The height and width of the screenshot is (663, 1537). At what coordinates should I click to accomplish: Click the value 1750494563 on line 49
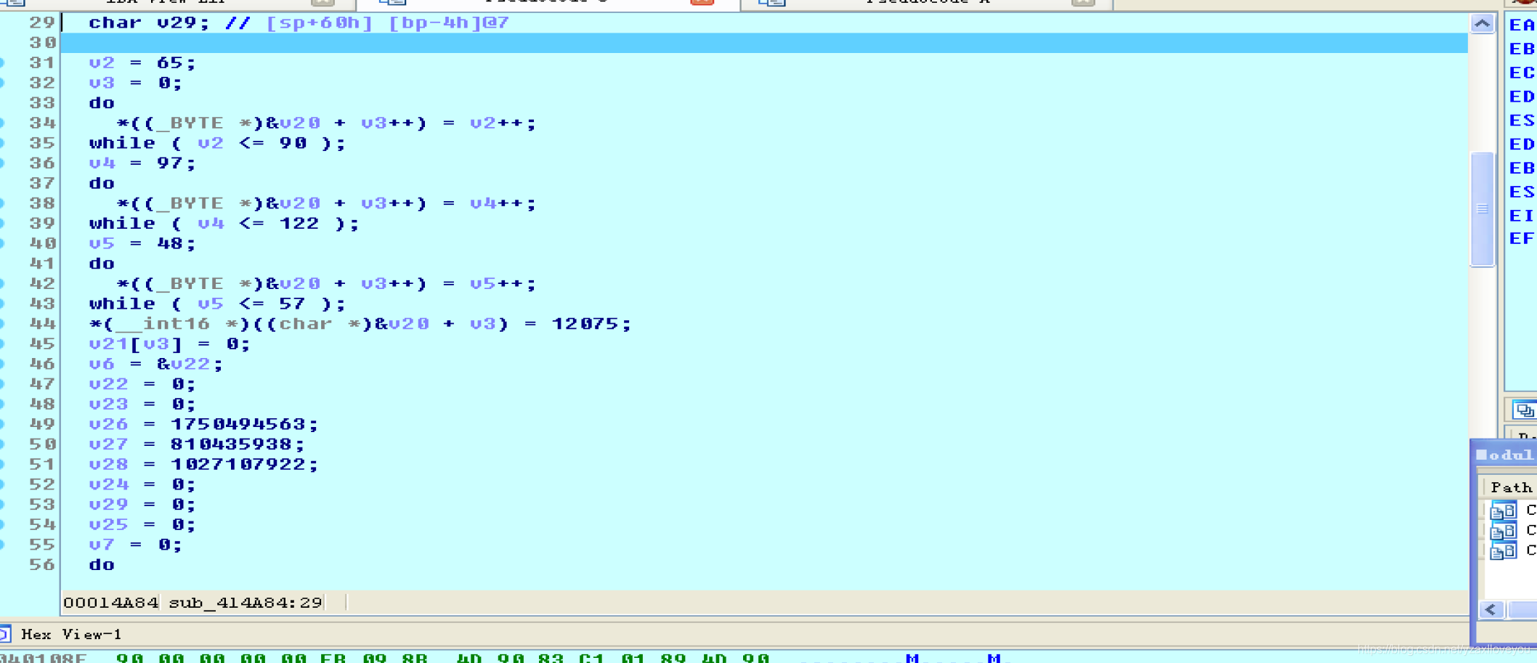point(238,424)
